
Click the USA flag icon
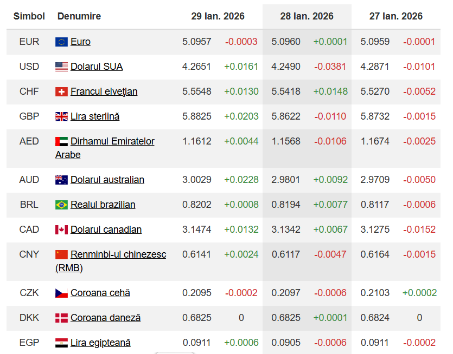click(x=61, y=67)
